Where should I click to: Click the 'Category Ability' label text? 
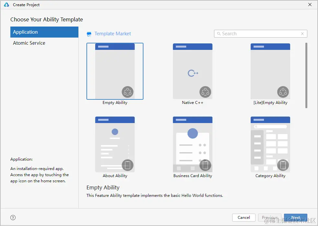[270, 175]
